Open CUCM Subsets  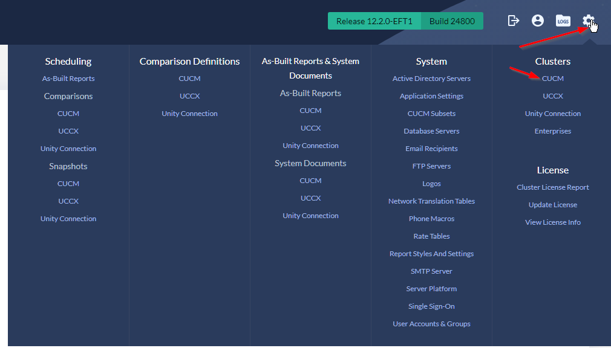431,113
